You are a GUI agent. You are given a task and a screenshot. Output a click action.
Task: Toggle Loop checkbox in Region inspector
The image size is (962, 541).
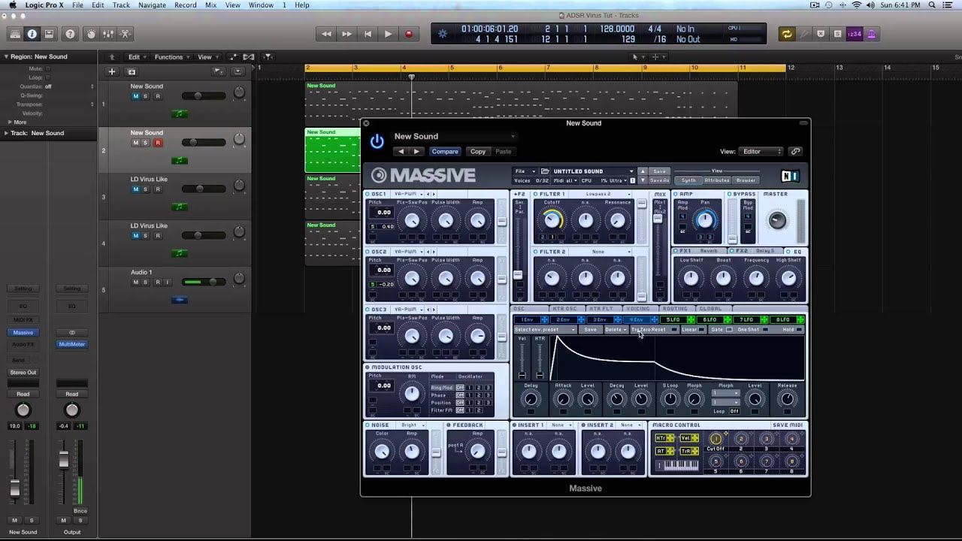(x=47, y=77)
